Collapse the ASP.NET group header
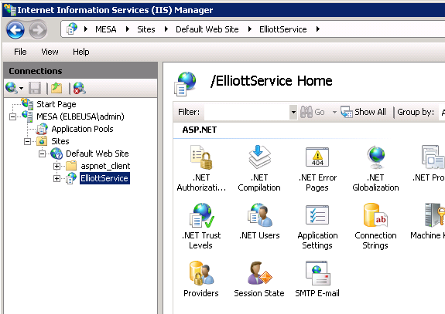The height and width of the screenshot is (314, 445). pos(199,130)
